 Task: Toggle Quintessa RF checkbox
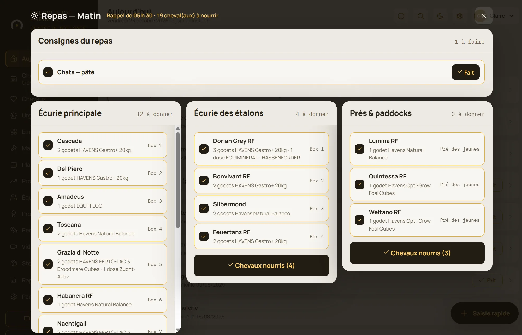[360, 184]
